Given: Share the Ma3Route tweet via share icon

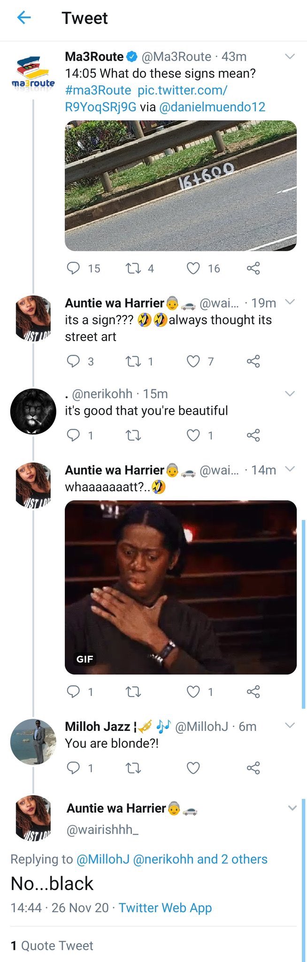Looking at the screenshot, I should pyautogui.click(x=253, y=268).
